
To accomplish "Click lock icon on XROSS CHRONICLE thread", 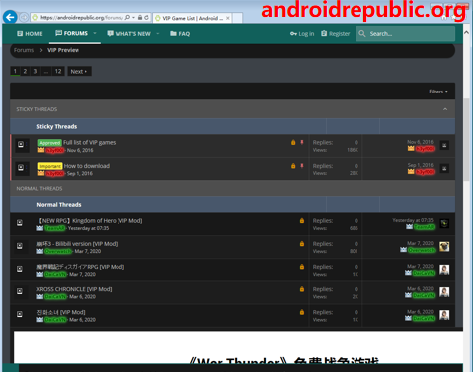I will point(302,289).
